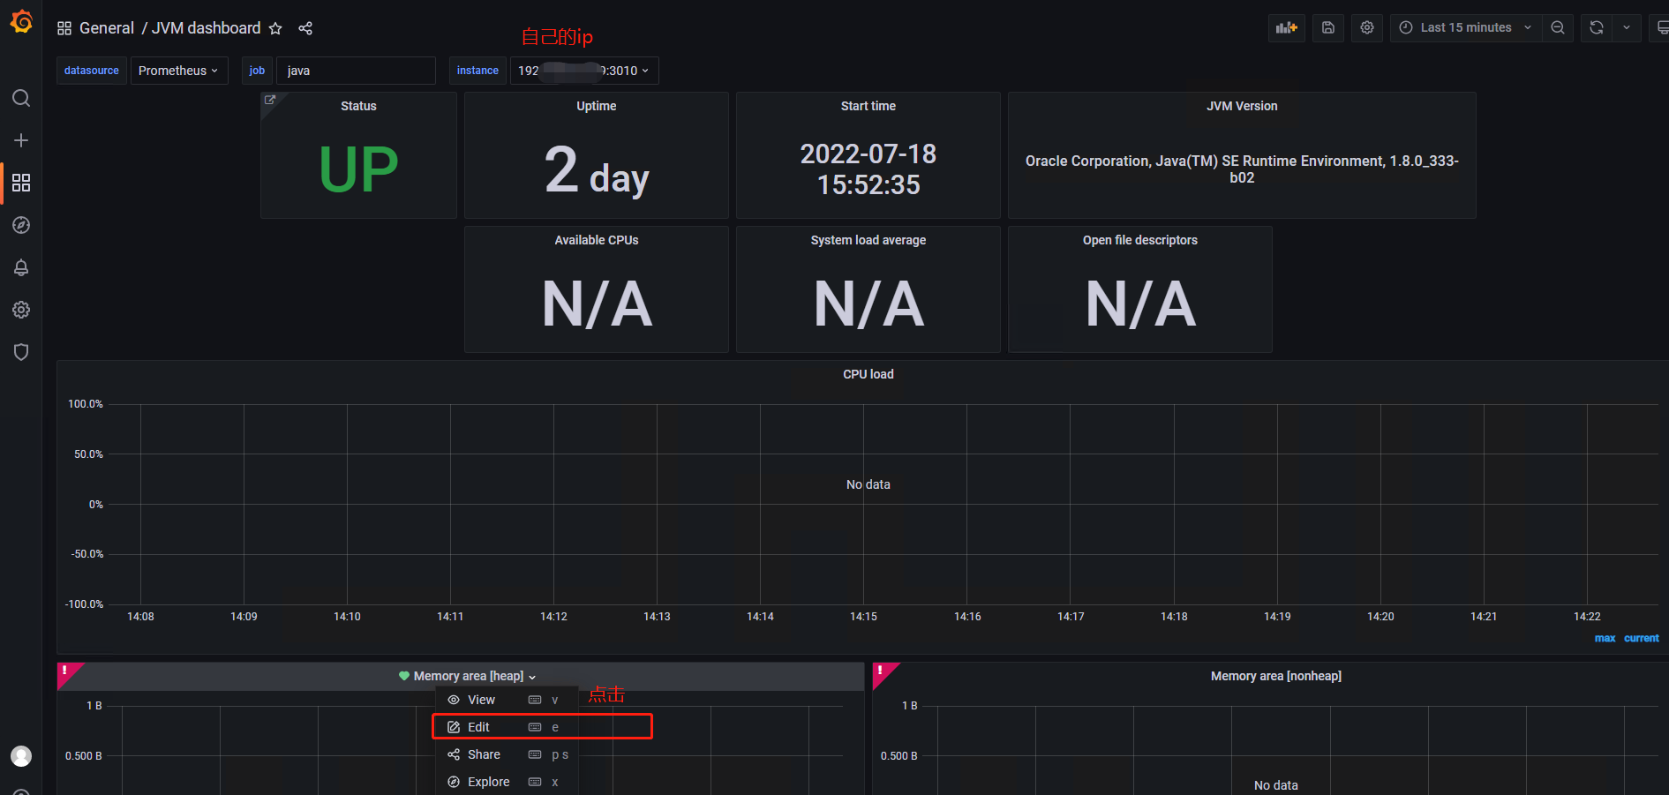The height and width of the screenshot is (795, 1669).
Task: Open the Prometheus datasource dropdown
Action: [179, 71]
